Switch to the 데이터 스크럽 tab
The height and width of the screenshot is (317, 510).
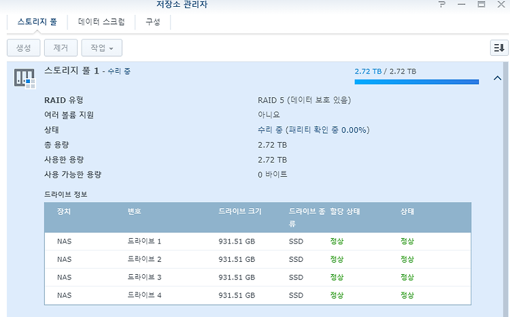101,22
